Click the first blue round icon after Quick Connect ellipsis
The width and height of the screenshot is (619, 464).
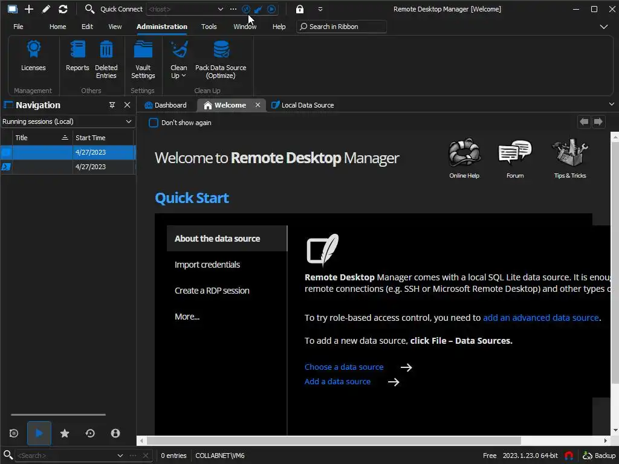coord(246,9)
